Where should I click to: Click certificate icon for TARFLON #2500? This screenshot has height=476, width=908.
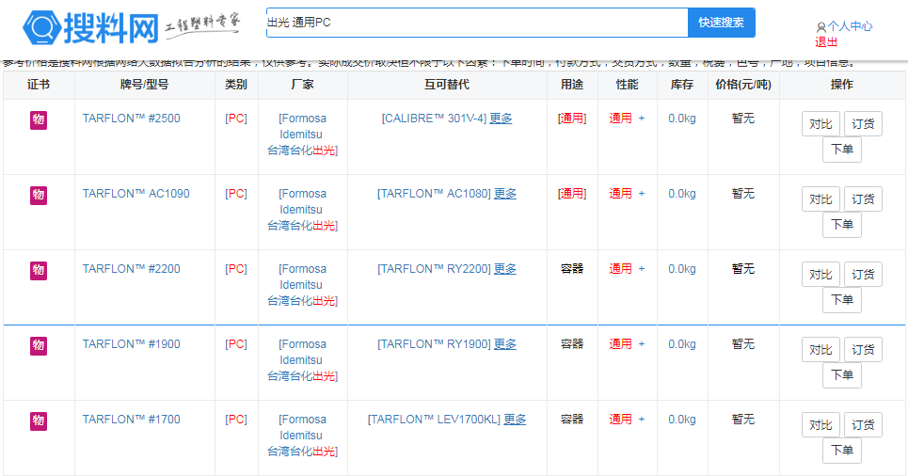pos(39,119)
